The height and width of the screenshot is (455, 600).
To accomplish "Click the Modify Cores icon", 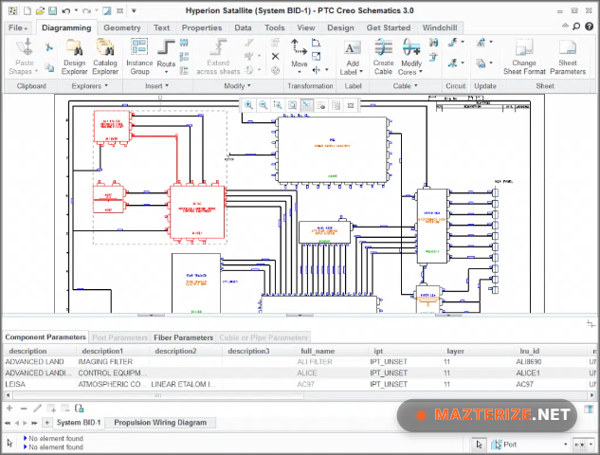I will (x=411, y=47).
